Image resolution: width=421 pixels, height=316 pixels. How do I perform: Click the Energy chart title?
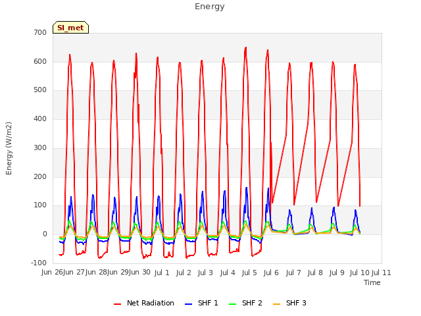click(x=210, y=7)
